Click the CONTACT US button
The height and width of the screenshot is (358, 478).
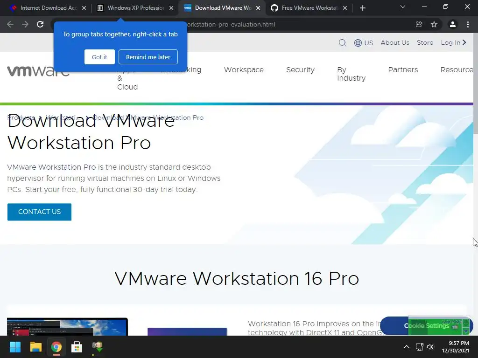(x=39, y=212)
